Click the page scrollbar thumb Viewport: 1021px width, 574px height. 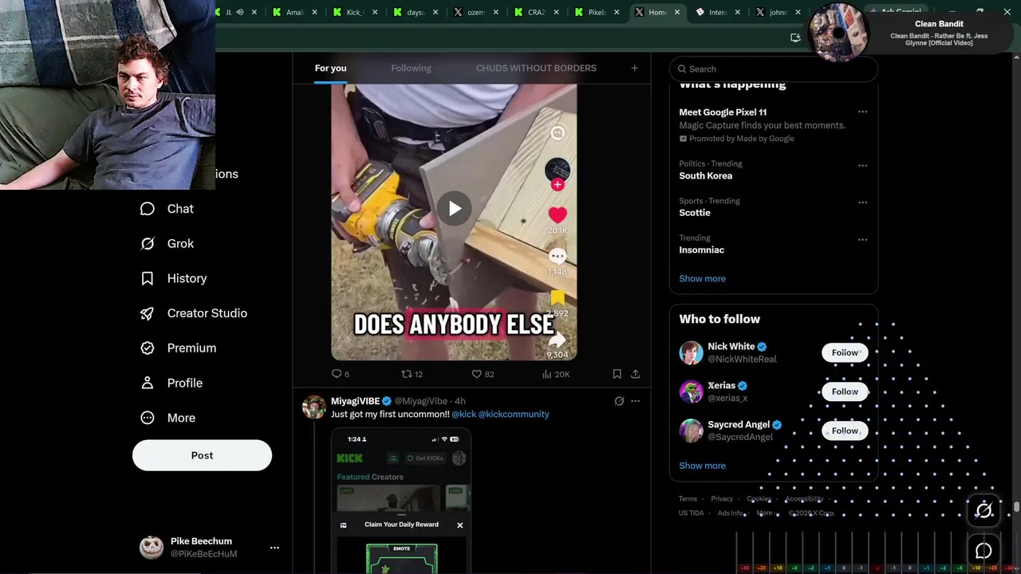[1016, 507]
